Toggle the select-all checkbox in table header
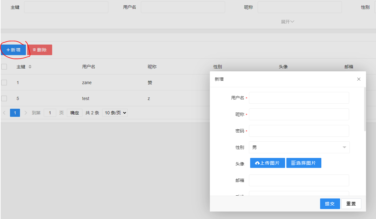This screenshot has width=376, height=219. click(x=4, y=67)
